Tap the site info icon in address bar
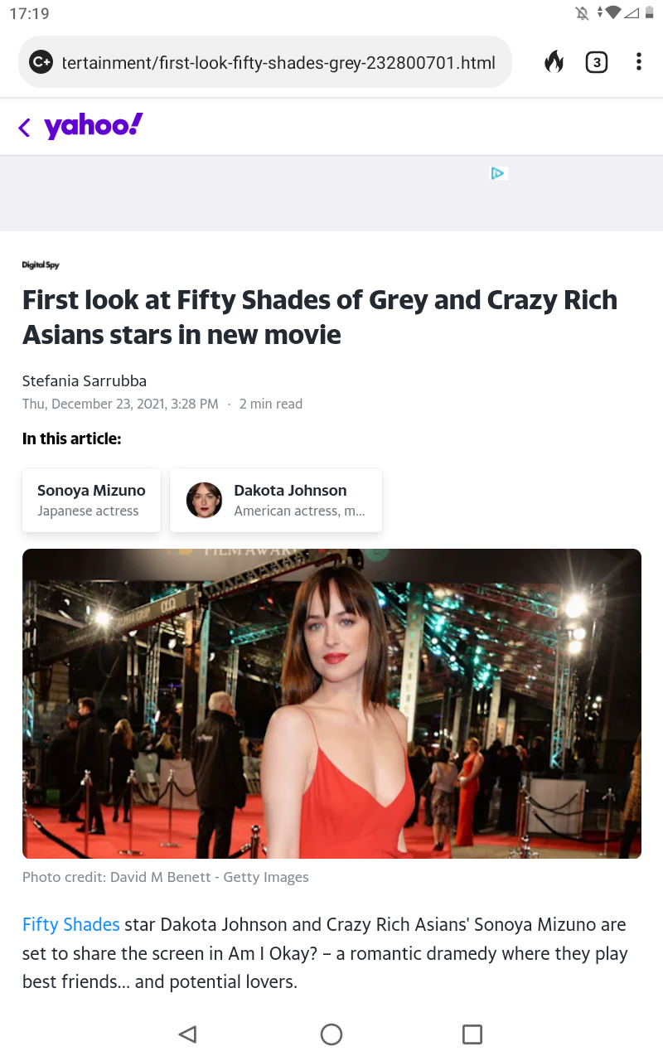Screen dimensions: 663x1061 click(x=41, y=62)
